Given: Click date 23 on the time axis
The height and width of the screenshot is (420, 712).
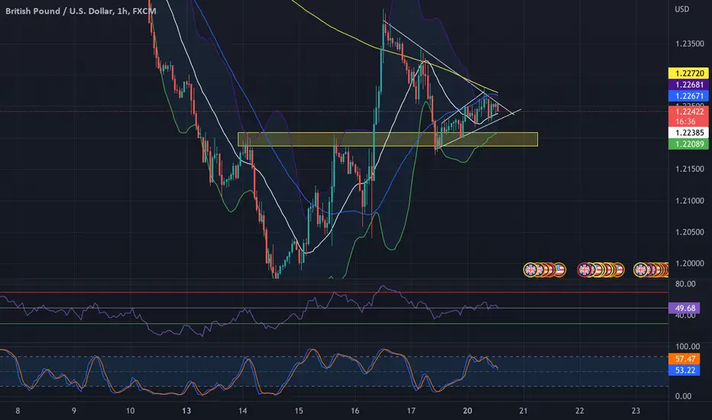Looking at the screenshot, I should [636, 411].
